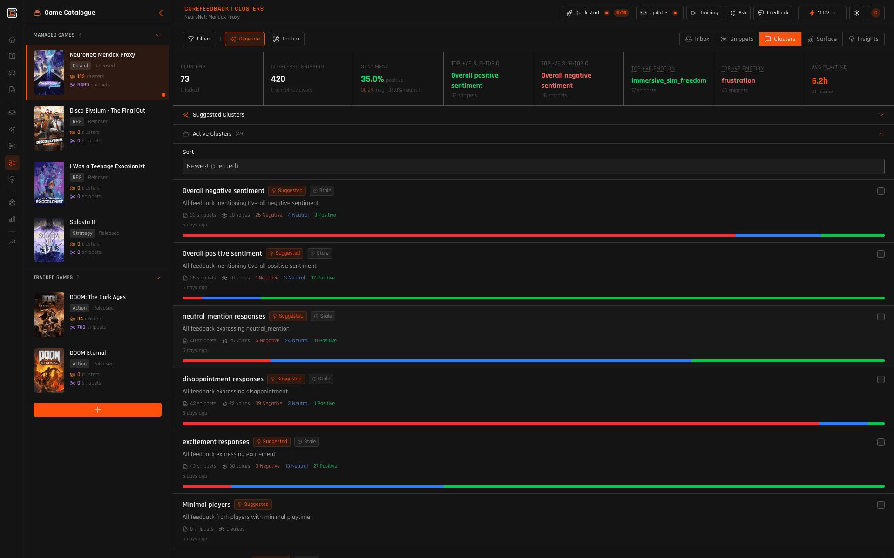Open the gamepad icon in sidebar
This screenshot has height=558, width=894.
(x=12, y=73)
